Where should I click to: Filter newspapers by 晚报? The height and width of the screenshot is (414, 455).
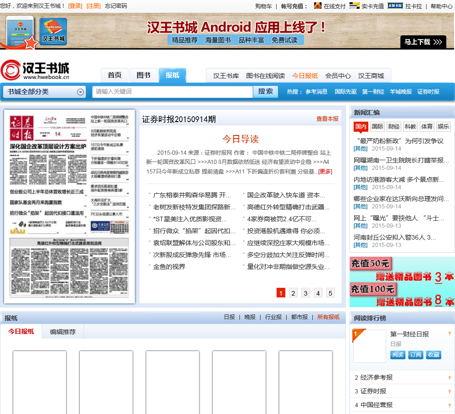pyautogui.click(x=250, y=317)
